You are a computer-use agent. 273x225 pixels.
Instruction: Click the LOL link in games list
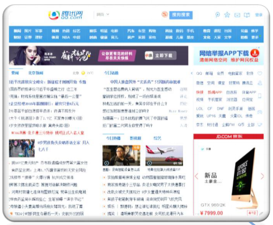[200, 108]
